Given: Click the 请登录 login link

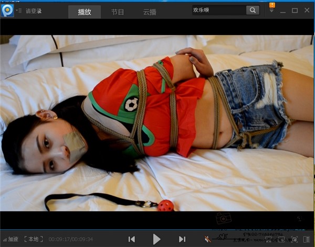Looking at the screenshot, I should click(34, 10).
